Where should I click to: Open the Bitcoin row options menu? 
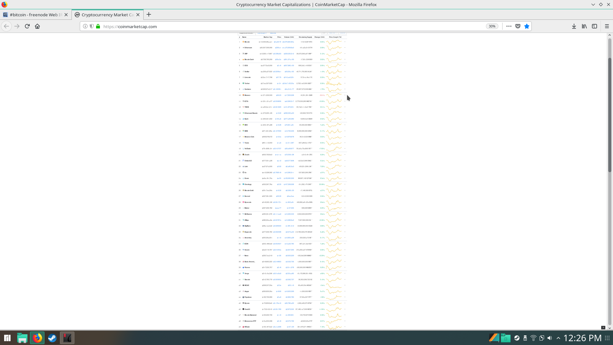click(345, 42)
